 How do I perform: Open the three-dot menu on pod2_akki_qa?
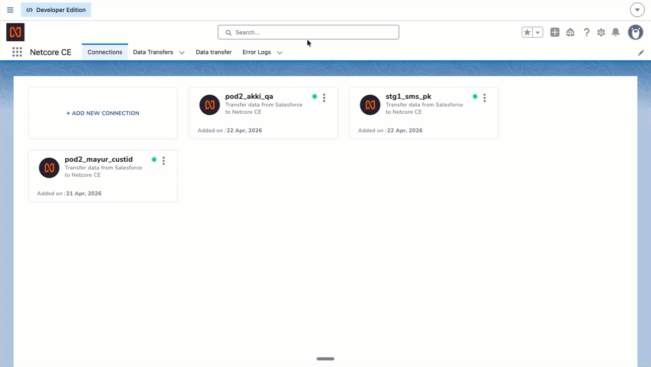[x=324, y=97]
